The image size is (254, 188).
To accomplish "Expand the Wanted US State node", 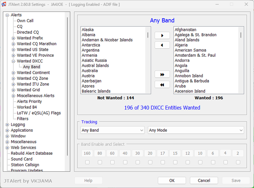I will (13, 50).
